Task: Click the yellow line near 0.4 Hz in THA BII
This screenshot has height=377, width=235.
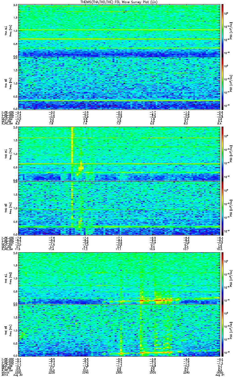Action: [119, 100]
